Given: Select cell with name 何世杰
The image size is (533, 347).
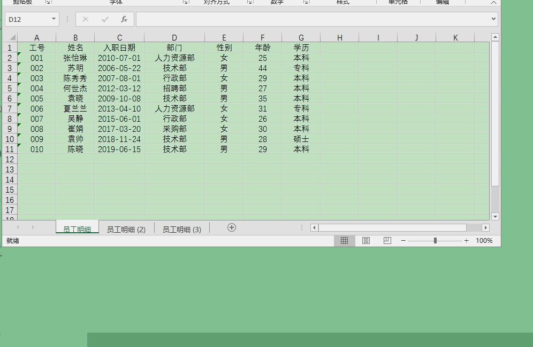Looking at the screenshot, I should coord(75,89).
